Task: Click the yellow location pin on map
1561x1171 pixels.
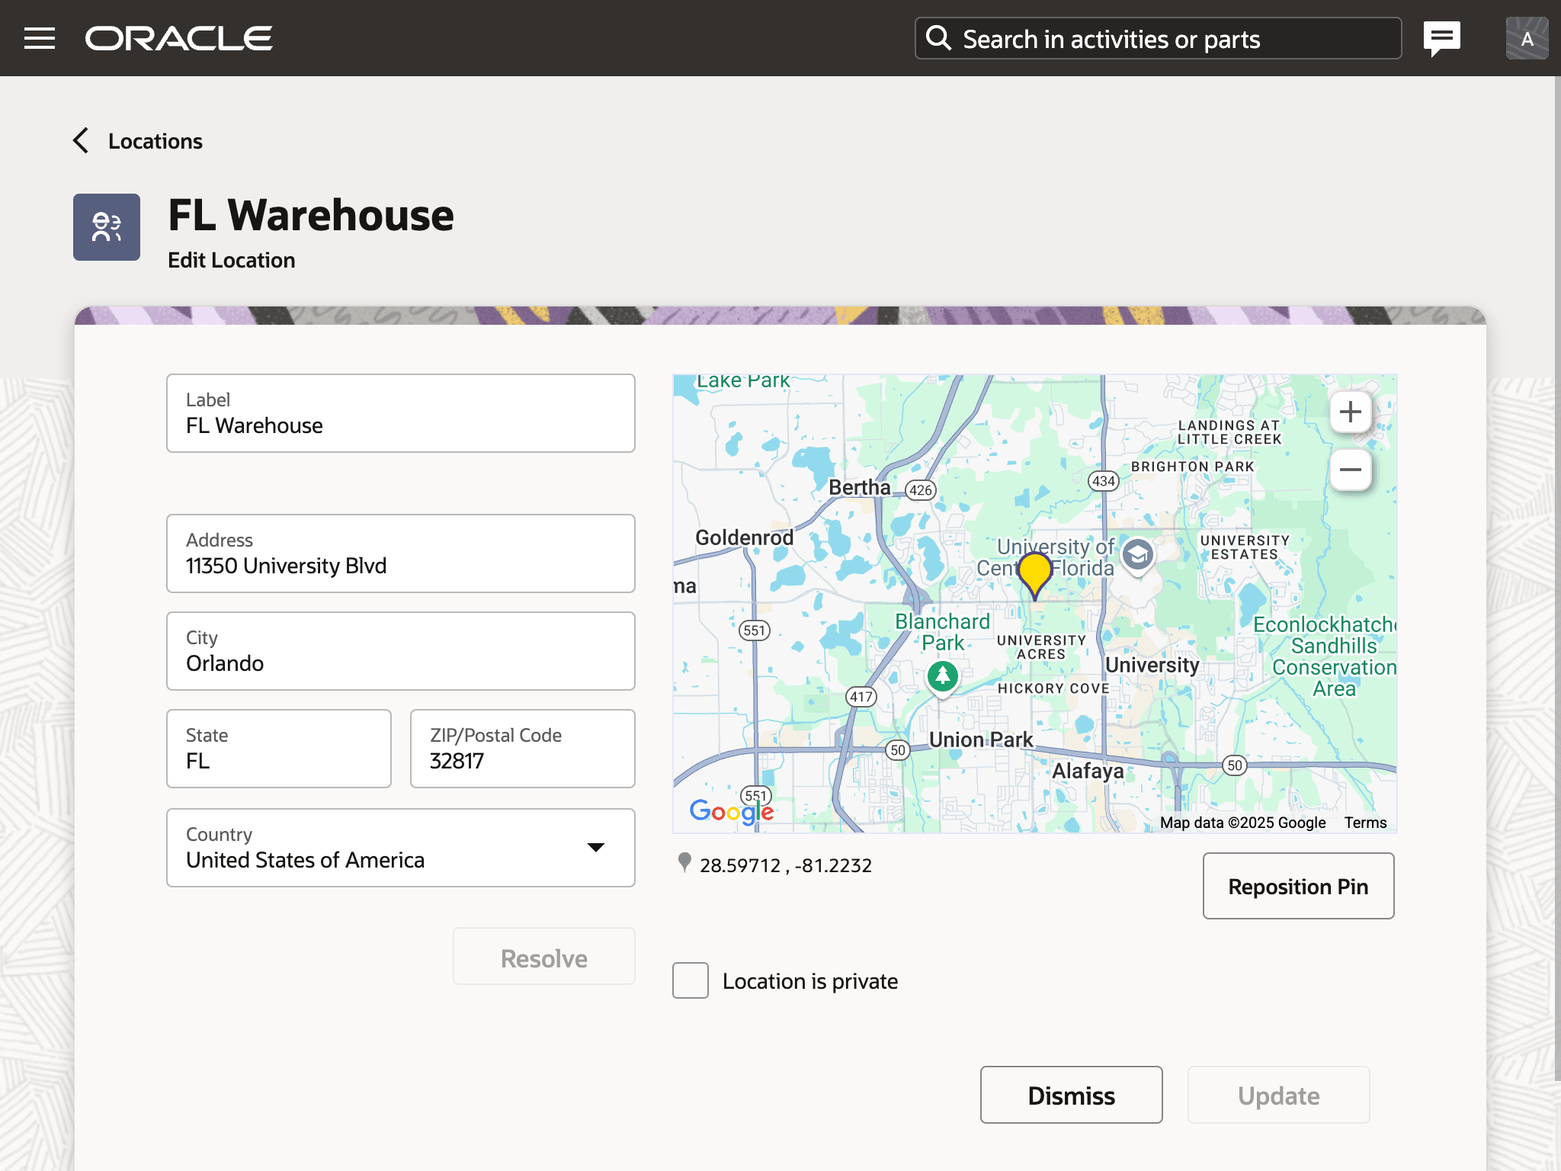Action: (x=1034, y=573)
